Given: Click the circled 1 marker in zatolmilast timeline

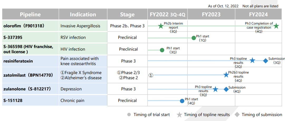Looking at the screenshot, I should point(151,75).
